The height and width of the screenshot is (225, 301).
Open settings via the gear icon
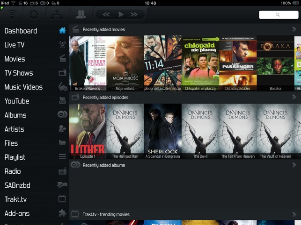pyautogui.click(x=34, y=14)
